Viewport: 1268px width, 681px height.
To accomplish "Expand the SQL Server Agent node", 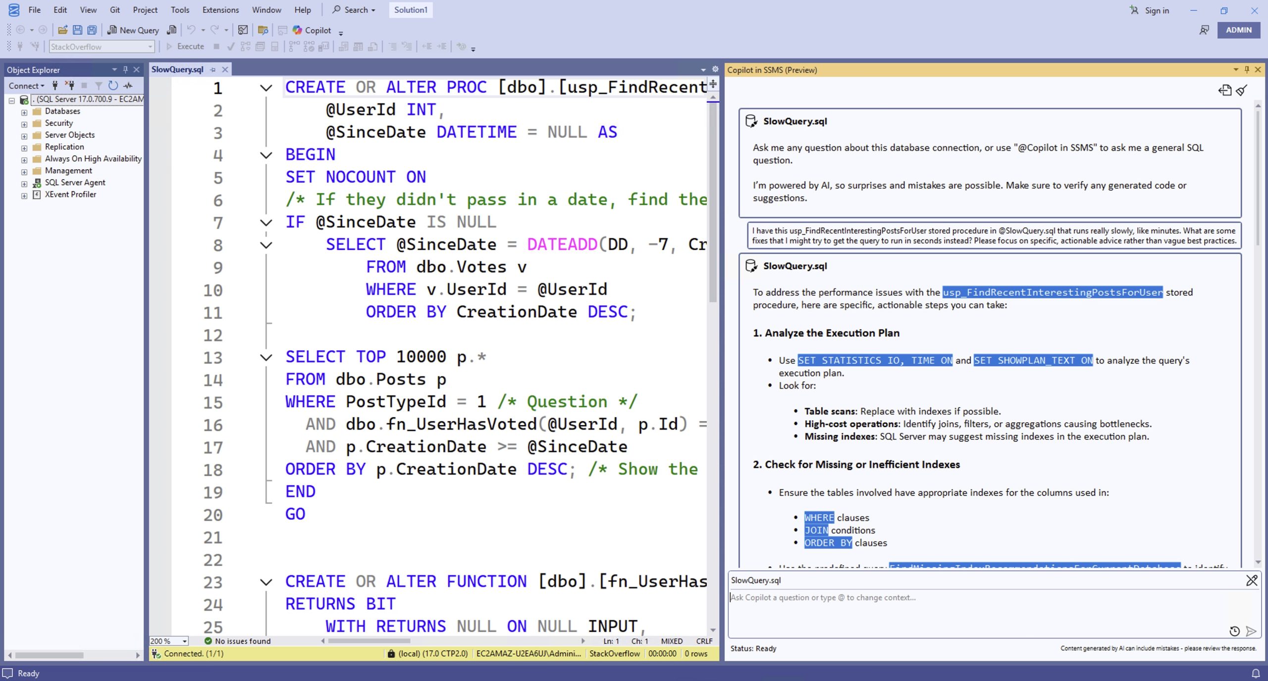I will coord(24,184).
